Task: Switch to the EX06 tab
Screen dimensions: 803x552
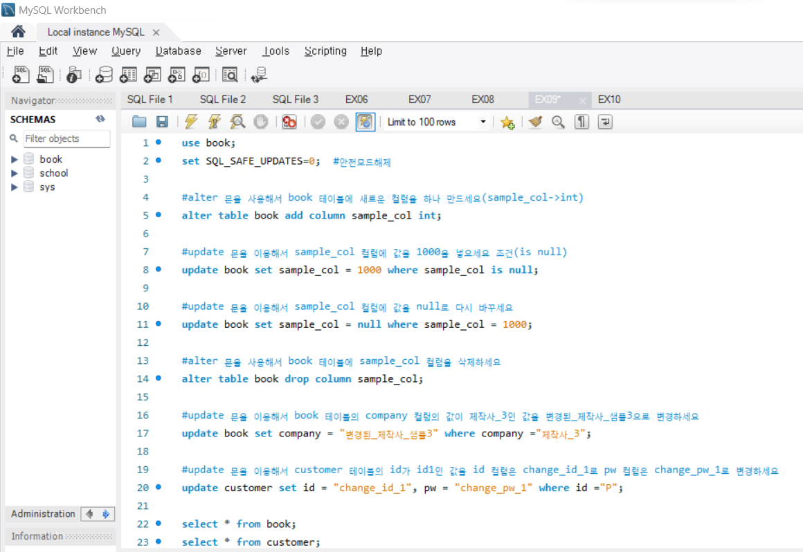Action: [x=357, y=99]
